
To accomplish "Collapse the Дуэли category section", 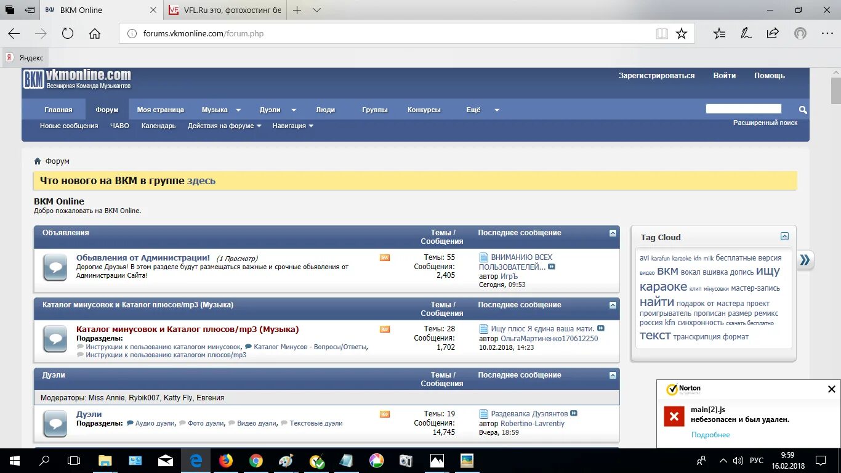I will [x=613, y=375].
